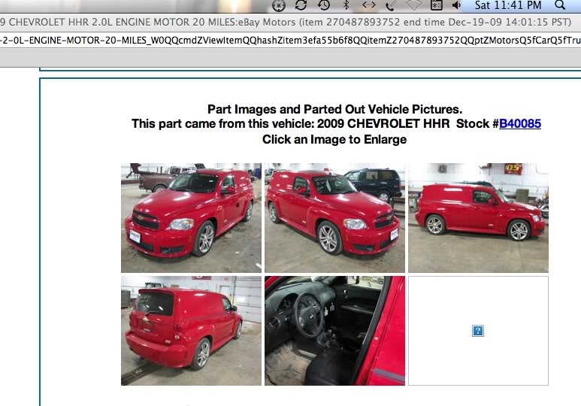The height and width of the screenshot is (406, 581).
Task: Click the 'Click an Image to Enlarge' text
Action: click(334, 139)
